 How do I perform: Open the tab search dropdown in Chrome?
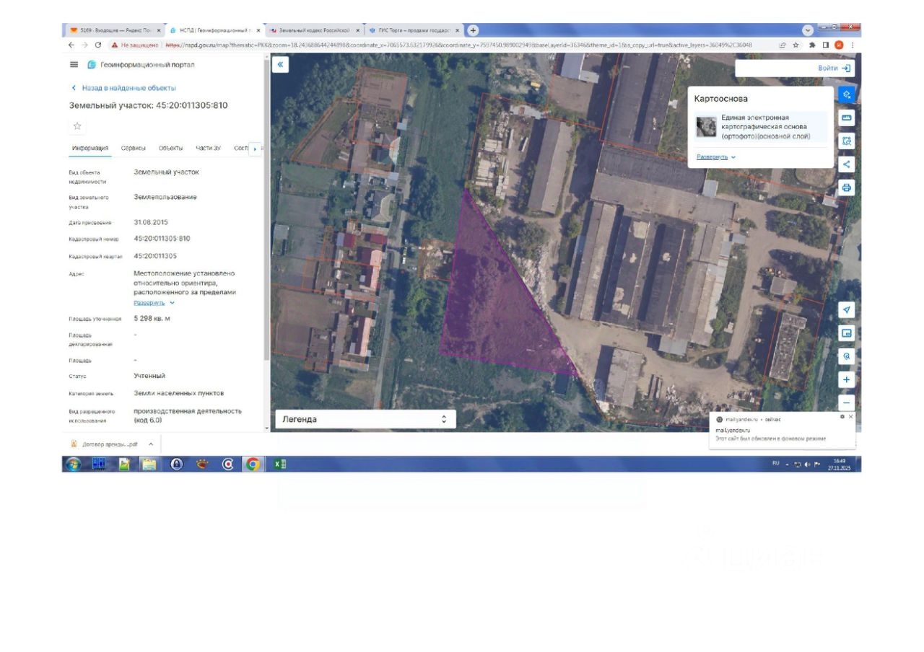click(x=808, y=30)
